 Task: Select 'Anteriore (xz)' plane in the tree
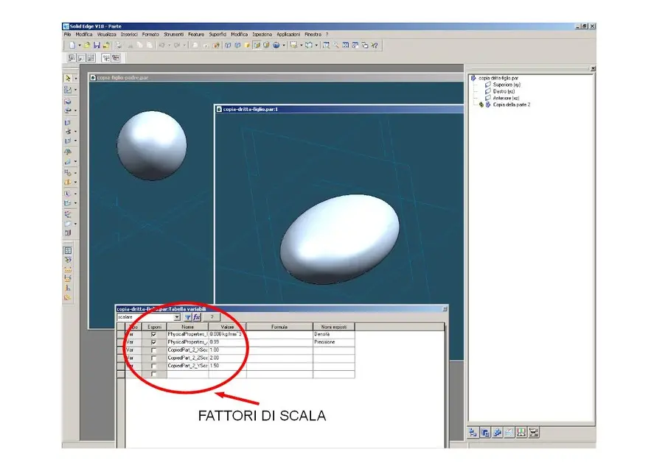[506, 98]
